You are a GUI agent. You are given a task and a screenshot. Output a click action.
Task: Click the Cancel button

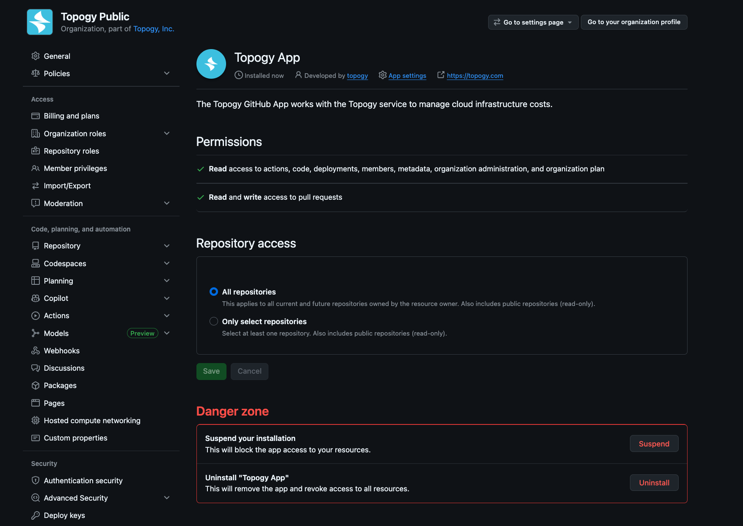pos(249,371)
